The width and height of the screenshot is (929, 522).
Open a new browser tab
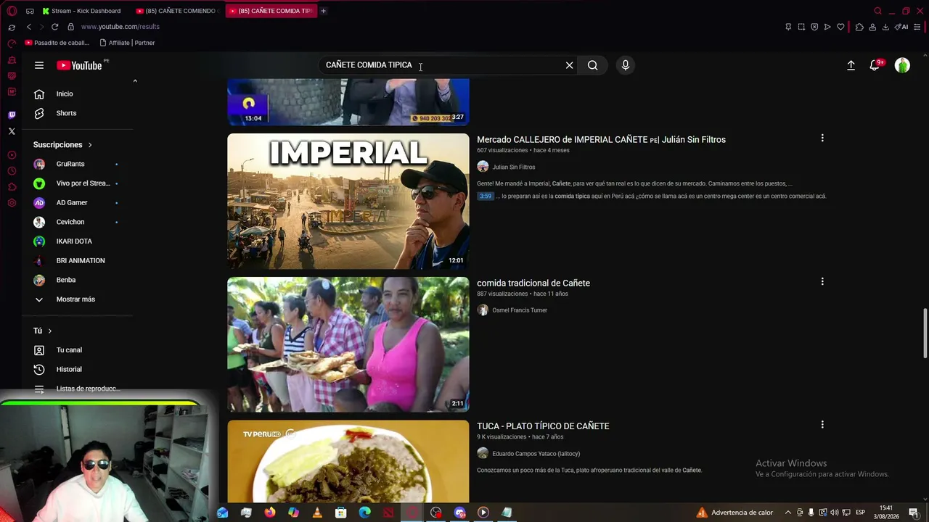[323, 11]
